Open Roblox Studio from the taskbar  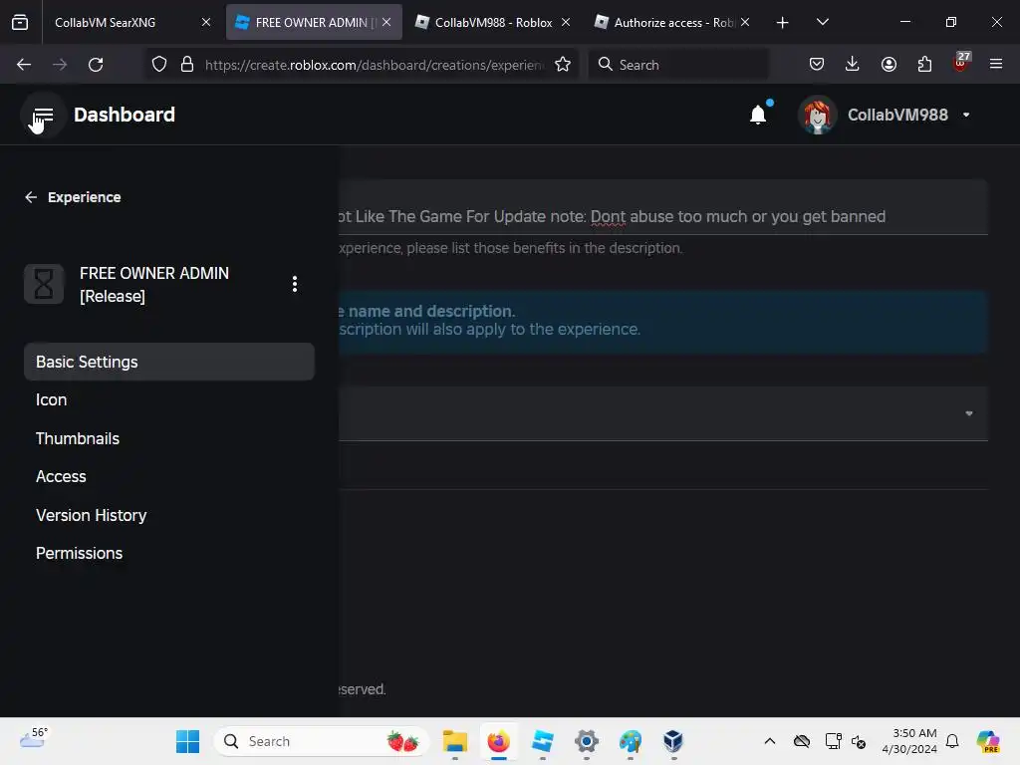pos(543,741)
